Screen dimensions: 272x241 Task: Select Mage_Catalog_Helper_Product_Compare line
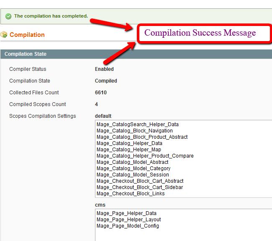(145, 156)
